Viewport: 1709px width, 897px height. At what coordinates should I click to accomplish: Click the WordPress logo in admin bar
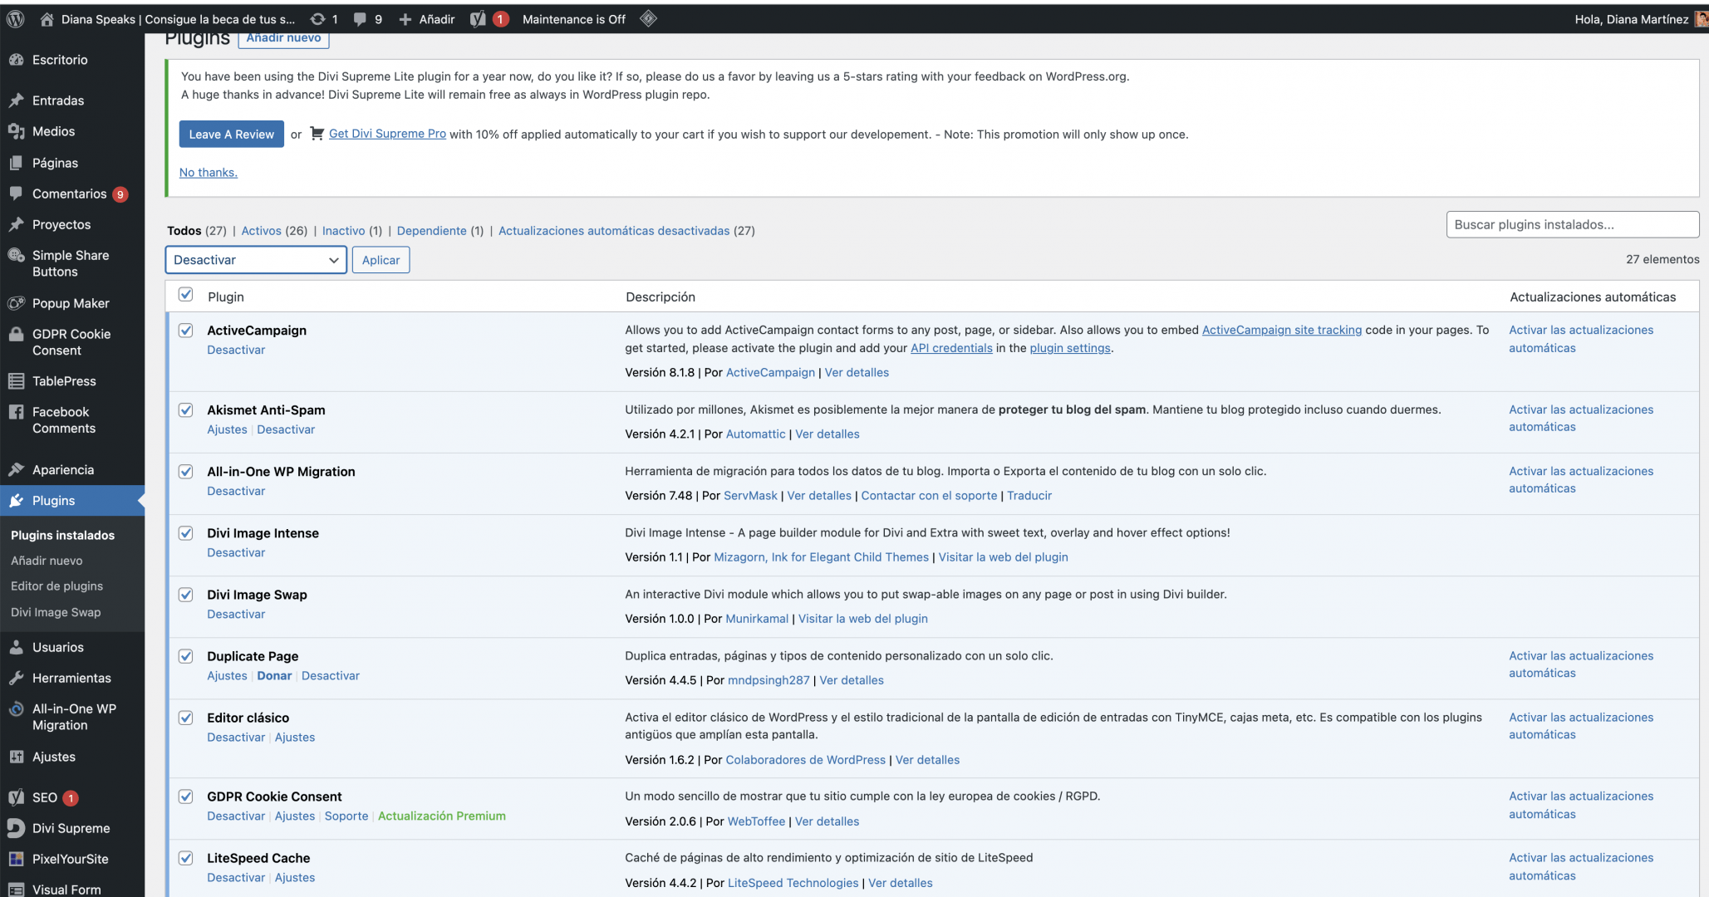click(x=16, y=19)
